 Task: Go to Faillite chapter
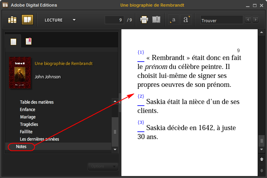click(x=26, y=132)
